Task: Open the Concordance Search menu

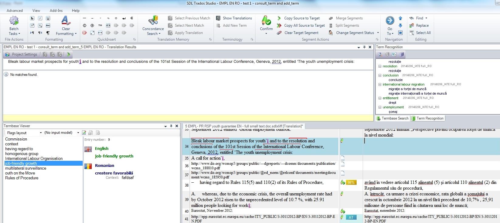Action: click(153, 26)
